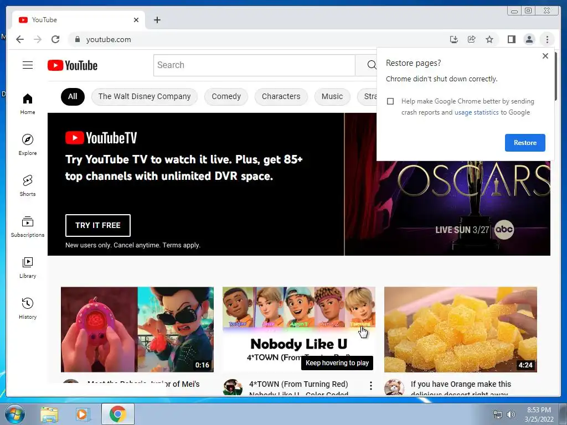This screenshot has width=567, height=425.
Task: Open the Chrome profile avatar
Action: (529, 39)
